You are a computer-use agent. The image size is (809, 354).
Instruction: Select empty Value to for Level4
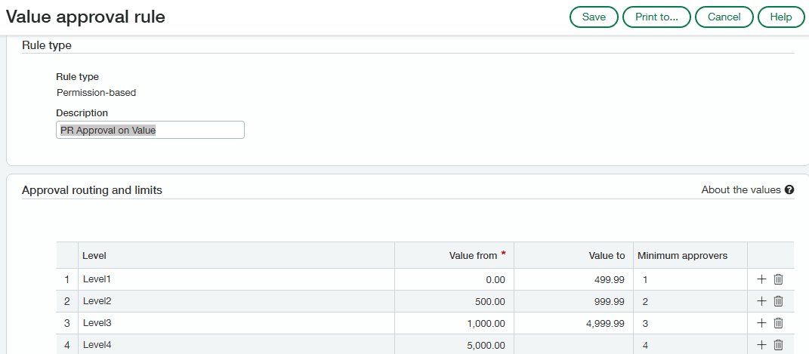click(x=573, y=345)
